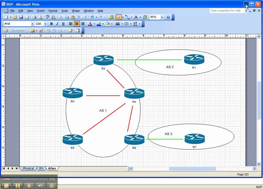This screenshot has width=263, height=189.
Task: Select the AS 1 label text
Action: (103, 111)
